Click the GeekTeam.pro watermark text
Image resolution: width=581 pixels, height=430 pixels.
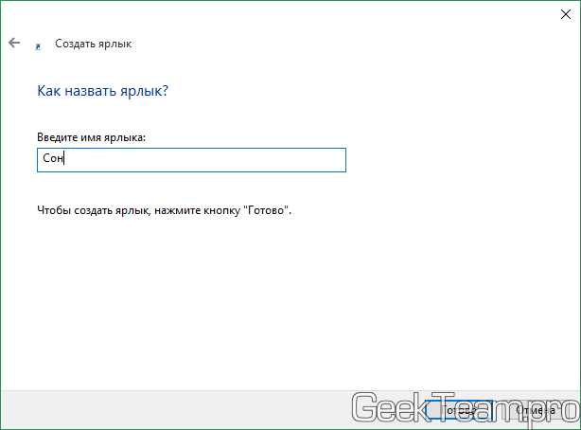pyautogui.click(x=464, y=409)
